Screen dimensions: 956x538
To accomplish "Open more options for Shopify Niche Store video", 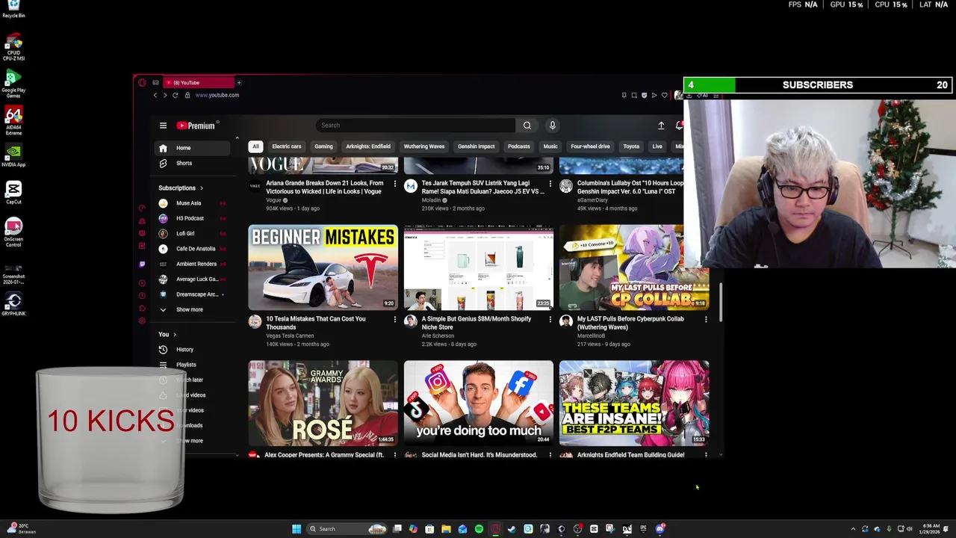I will click(550, 319).
